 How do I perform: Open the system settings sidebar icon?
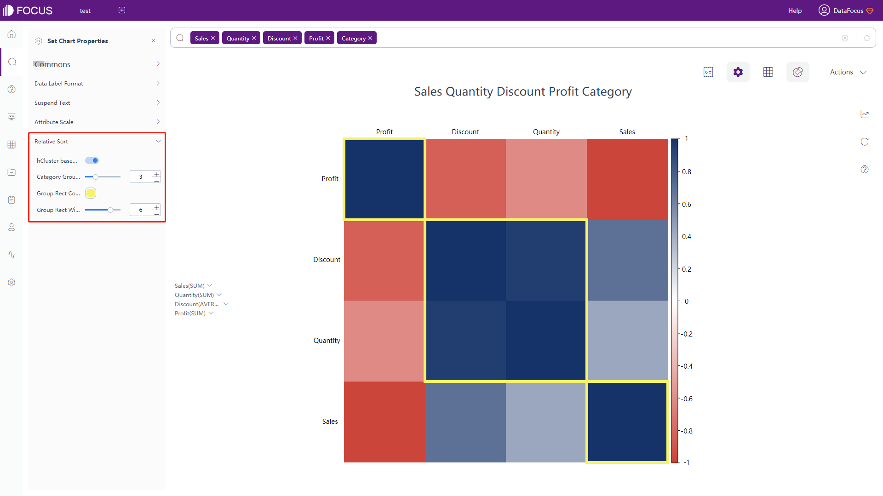(11, 282)
